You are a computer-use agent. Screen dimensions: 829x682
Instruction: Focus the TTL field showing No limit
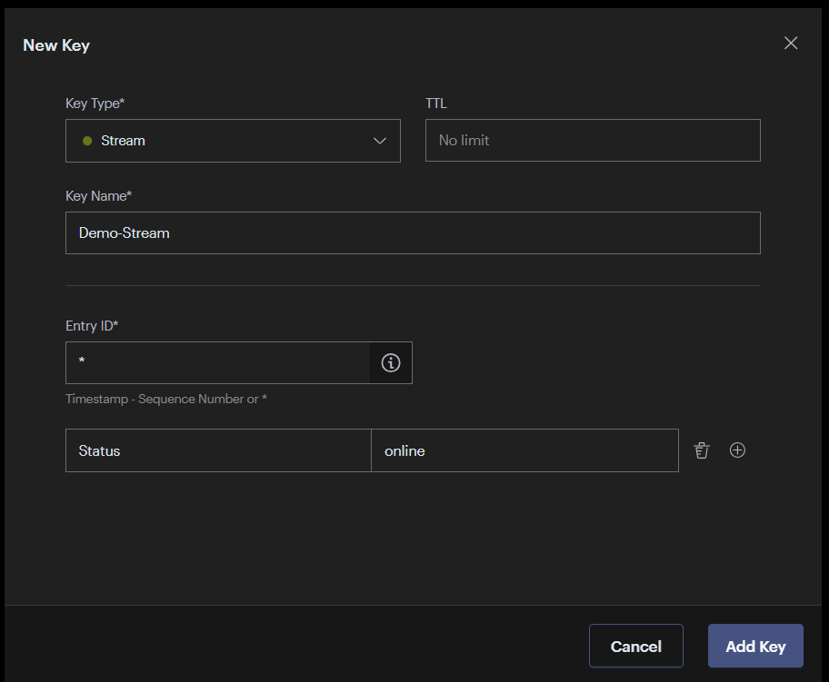pyautogui.click(x=592, y=140)
